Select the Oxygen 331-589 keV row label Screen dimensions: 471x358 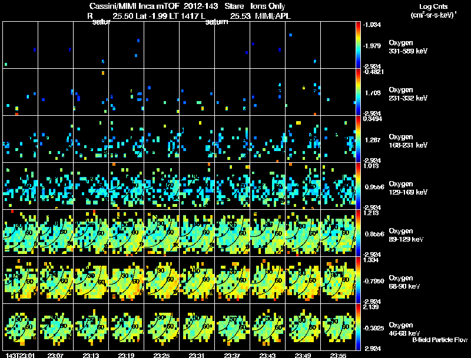pyautogui.click(x=408, y=47)
